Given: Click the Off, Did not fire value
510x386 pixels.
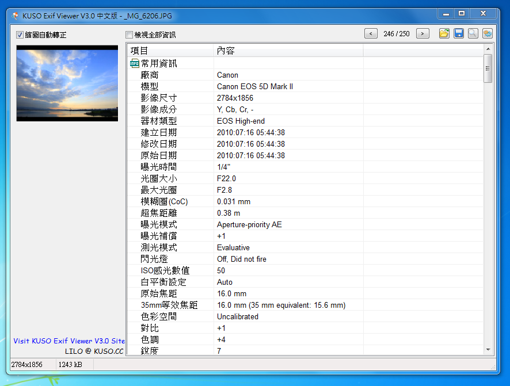Looking at the screenshot, I should (242, 259).
